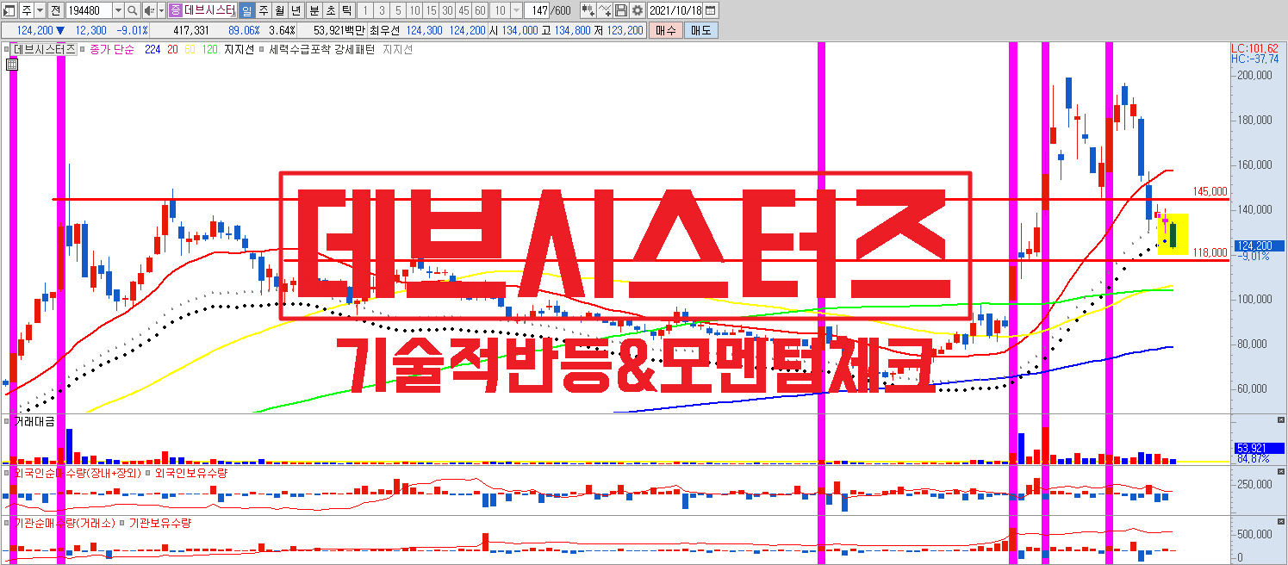
Task: Select the 15 interval button
Action: click(x=431, y=10)
